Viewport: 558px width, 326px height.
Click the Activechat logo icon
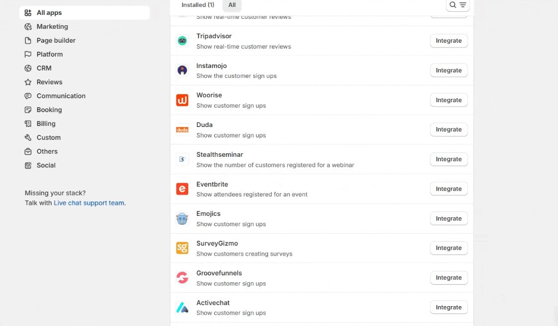182,308
